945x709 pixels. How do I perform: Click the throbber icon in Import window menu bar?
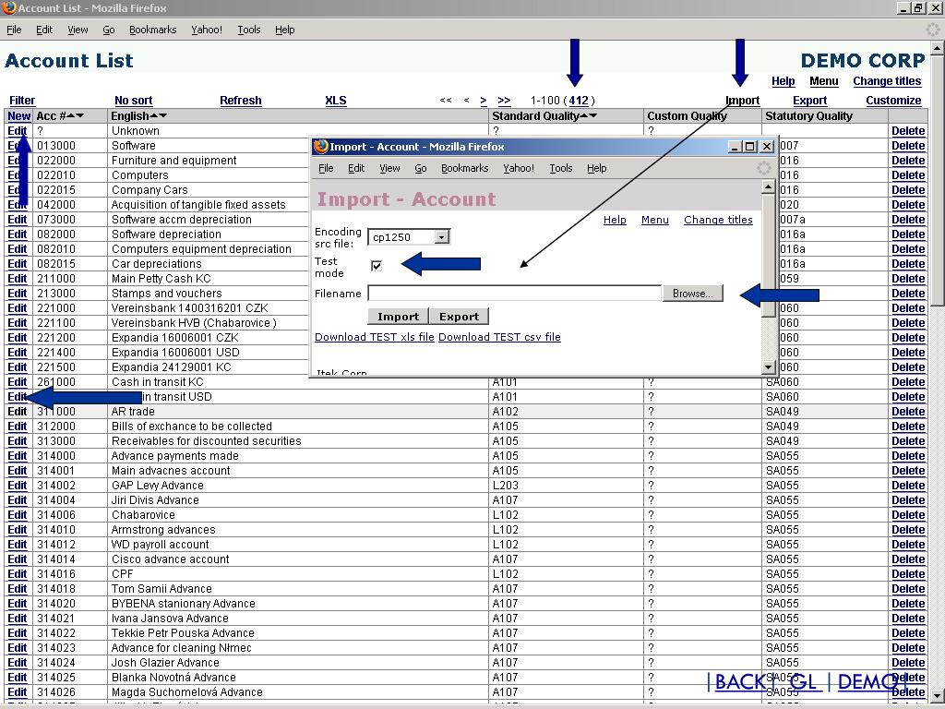763,168
